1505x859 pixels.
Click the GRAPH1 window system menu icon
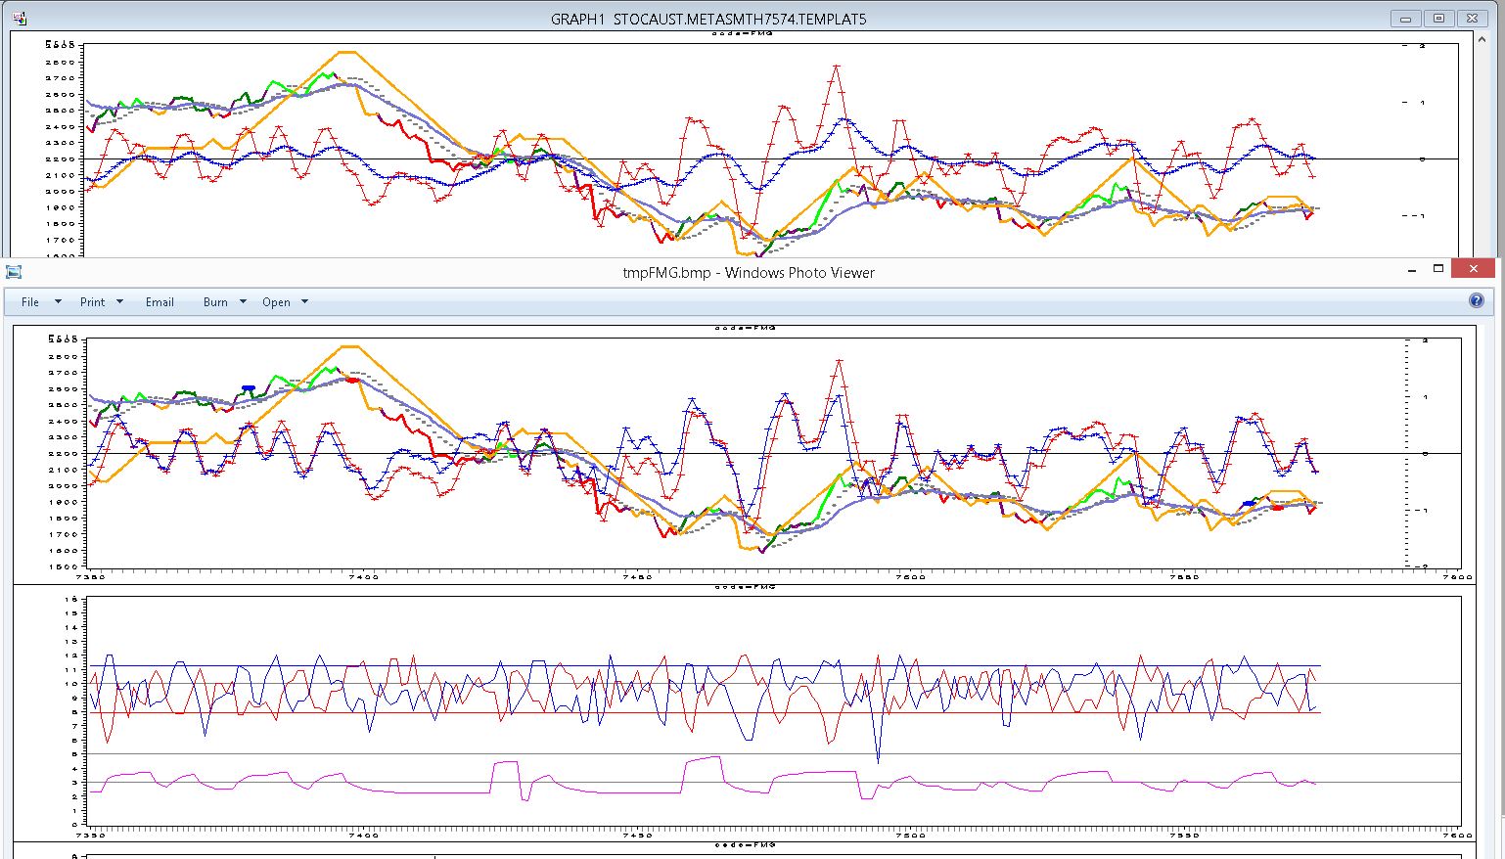(x=19, y=19)
